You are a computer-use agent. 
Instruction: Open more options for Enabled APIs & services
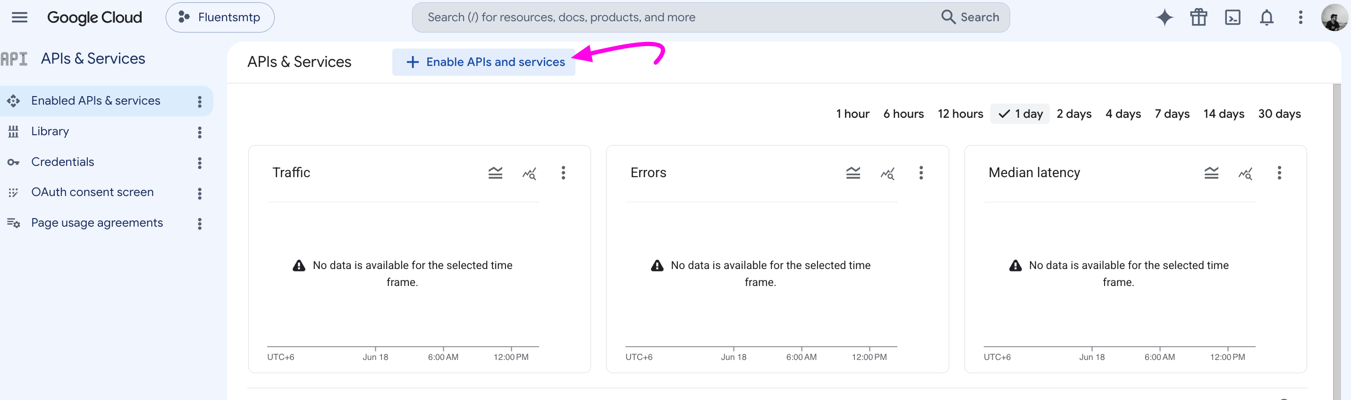[200, 102]
